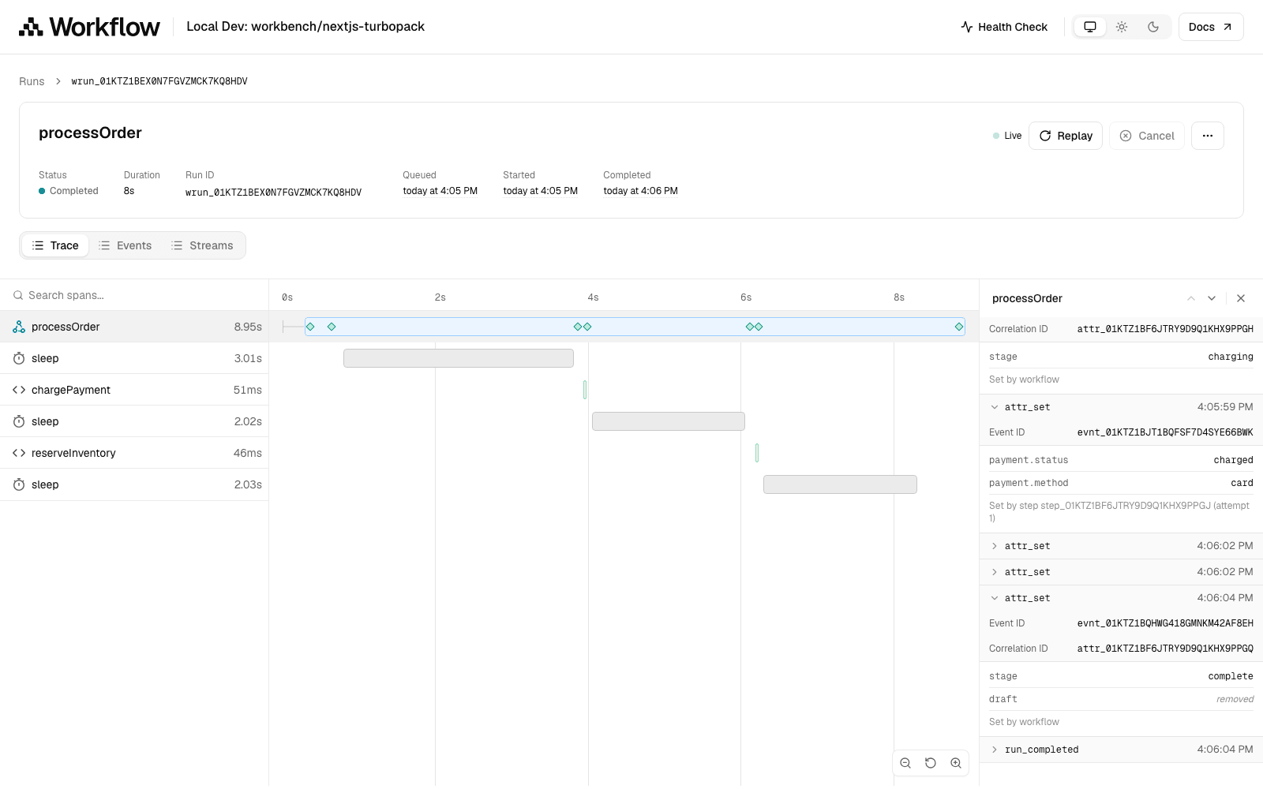Focus the Search spans field
Viewport: 1263px width, 789px height.
(134, 295)
